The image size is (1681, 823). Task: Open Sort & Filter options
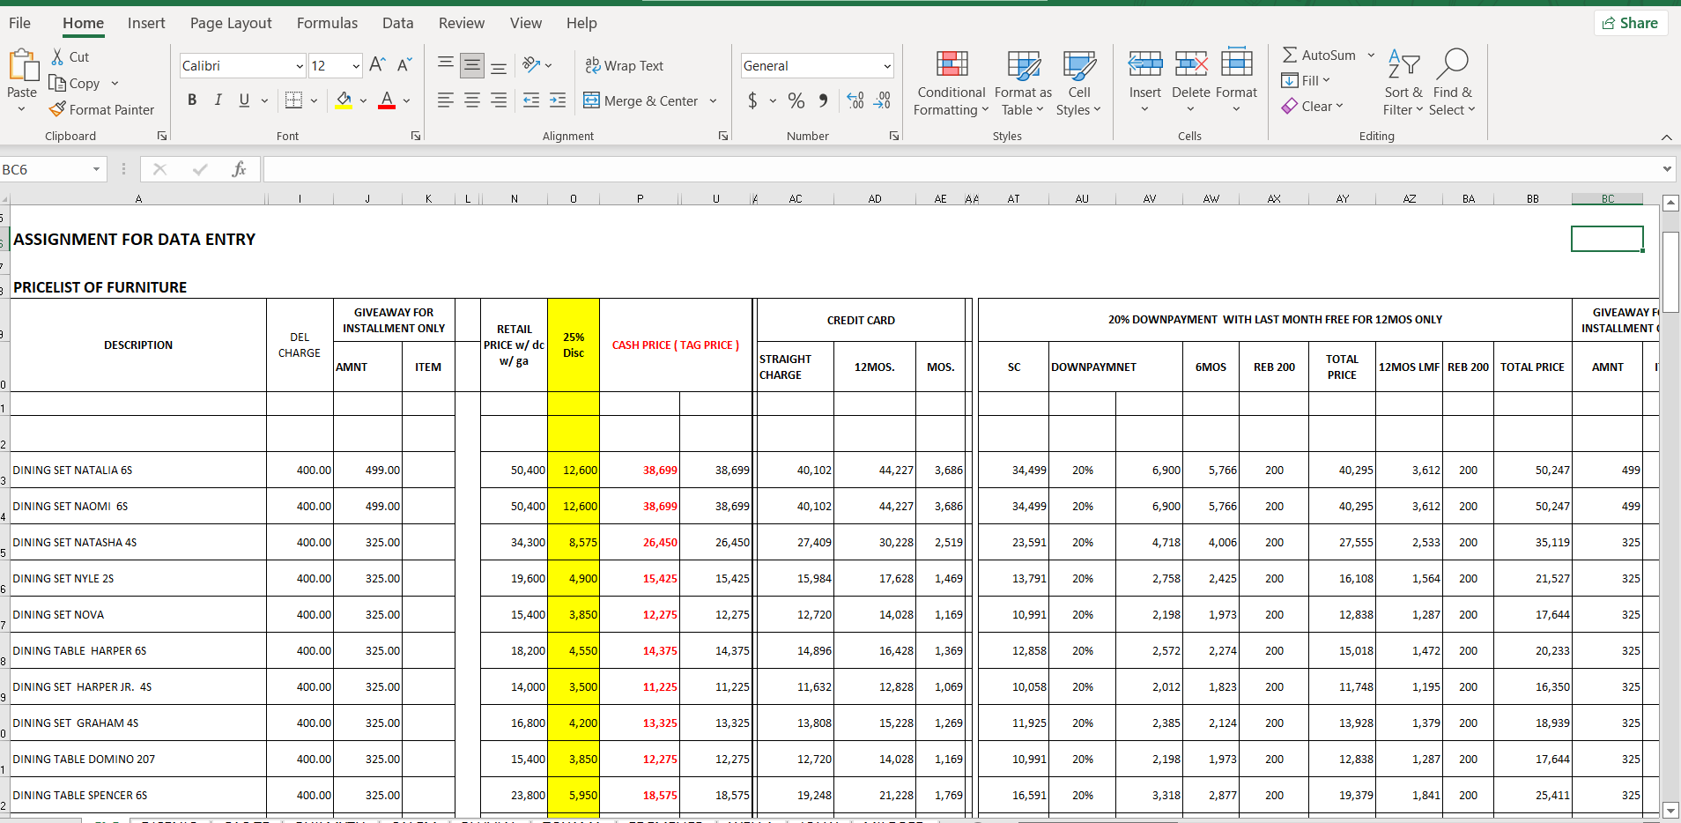click(x=1403, y=84)
